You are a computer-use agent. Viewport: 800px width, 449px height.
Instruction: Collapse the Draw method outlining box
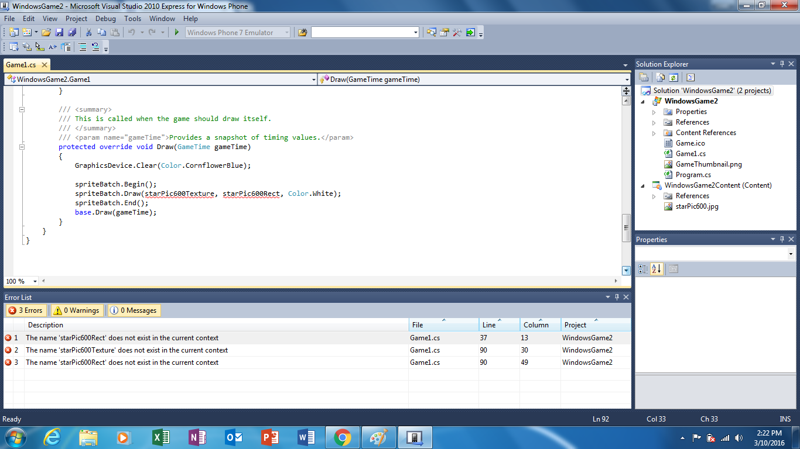point(22,147)
